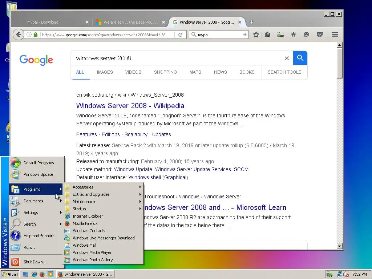Click the URL address bar
This screenshot has width=372, height=279.
point(104,35)
